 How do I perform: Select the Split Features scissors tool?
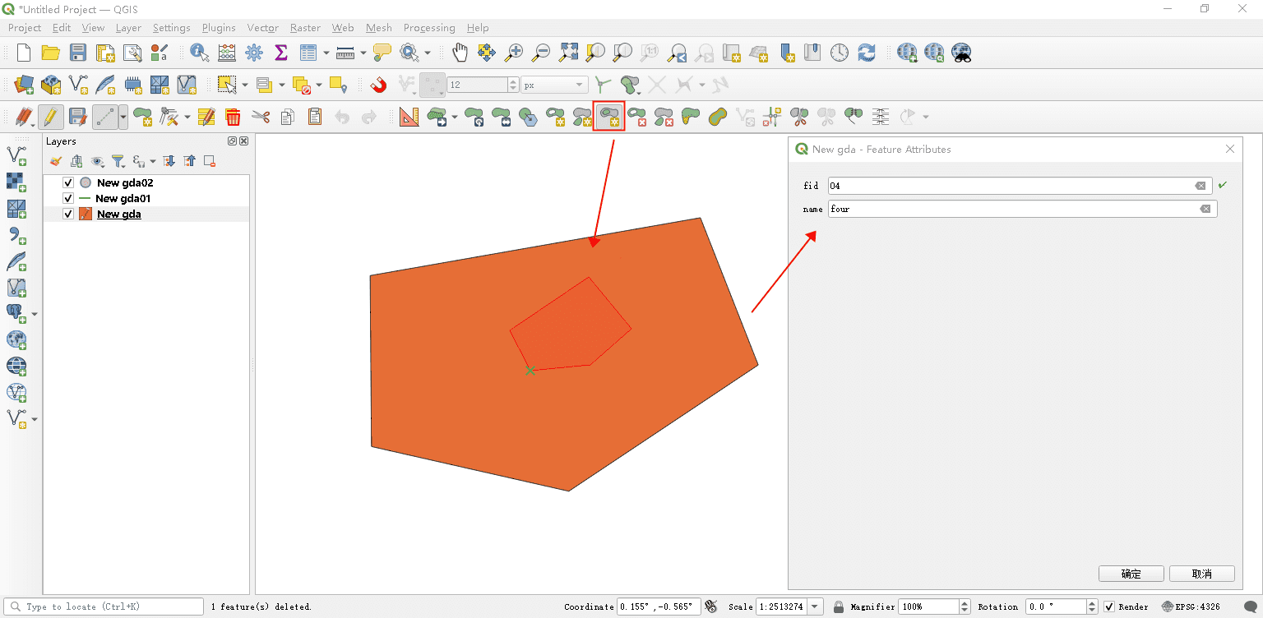pos(799,117)
